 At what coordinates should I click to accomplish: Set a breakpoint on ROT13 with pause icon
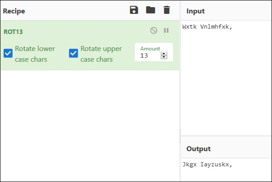[166, 30]
